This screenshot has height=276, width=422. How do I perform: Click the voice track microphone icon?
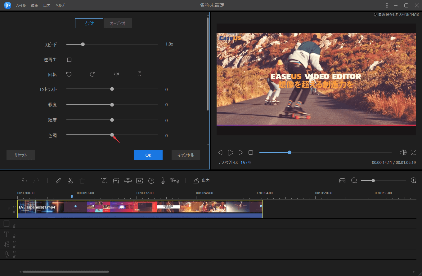point(7,254)
